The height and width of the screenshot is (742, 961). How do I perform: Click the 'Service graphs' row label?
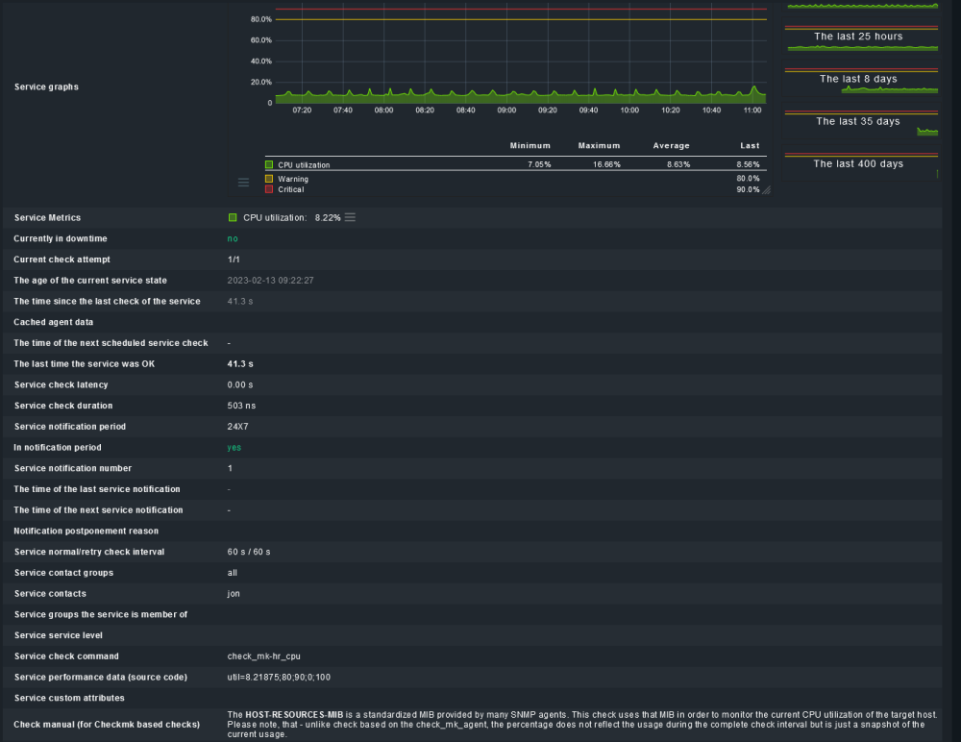tap(46, 87)
